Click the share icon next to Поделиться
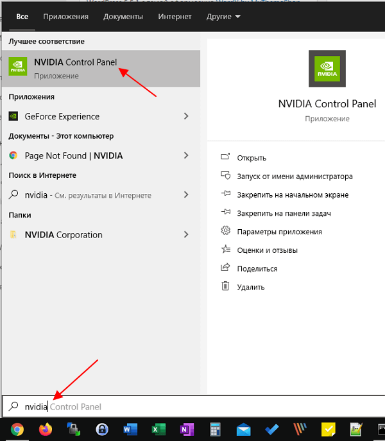This screenshot has width=385, height=441. tap(225, 268)
